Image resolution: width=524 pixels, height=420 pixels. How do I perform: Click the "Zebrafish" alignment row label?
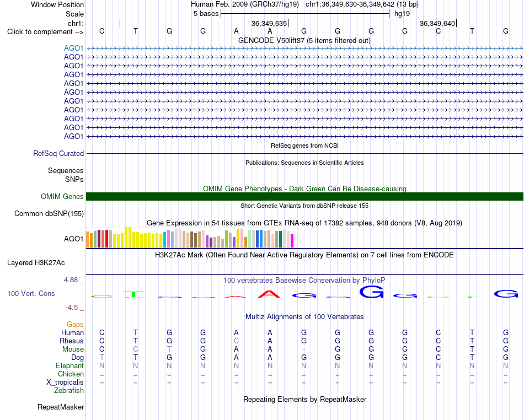[x=69, y=391]
